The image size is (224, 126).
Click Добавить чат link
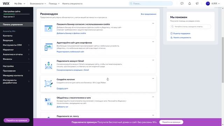coord(62,107)
